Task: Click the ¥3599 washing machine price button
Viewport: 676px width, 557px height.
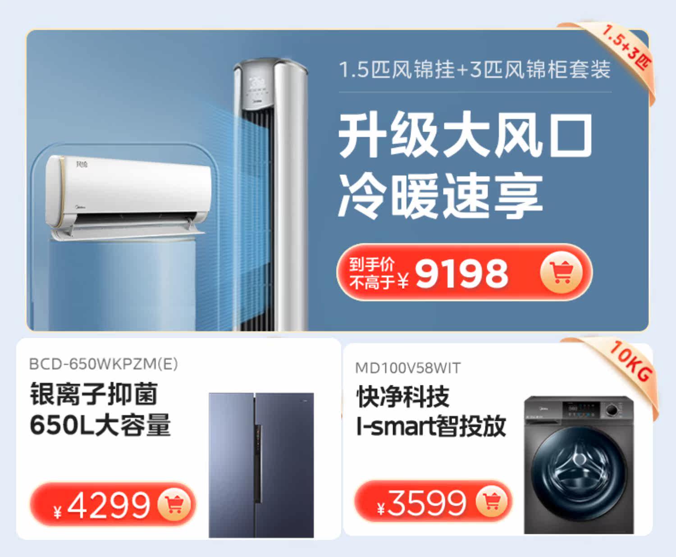Action: (x=433, y=501)
